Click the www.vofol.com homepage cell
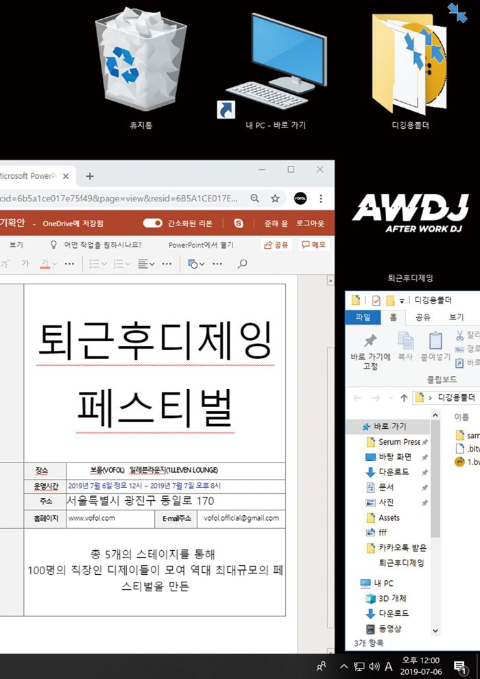 click(110, 519)
